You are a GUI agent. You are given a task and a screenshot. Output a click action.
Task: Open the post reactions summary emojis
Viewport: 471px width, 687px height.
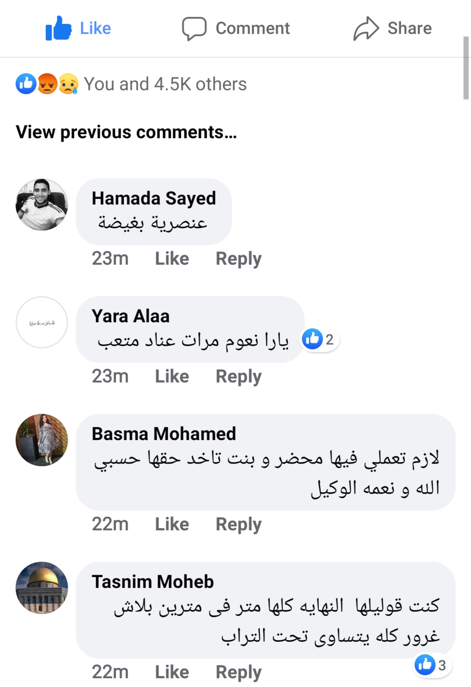(47, 84)
